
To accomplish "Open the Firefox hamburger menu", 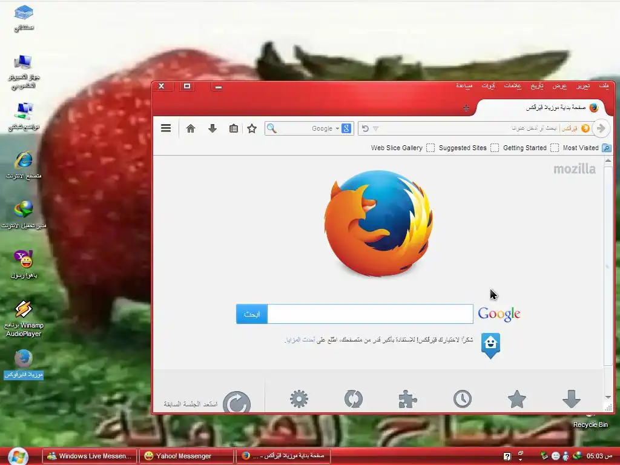I will (166, 128).
